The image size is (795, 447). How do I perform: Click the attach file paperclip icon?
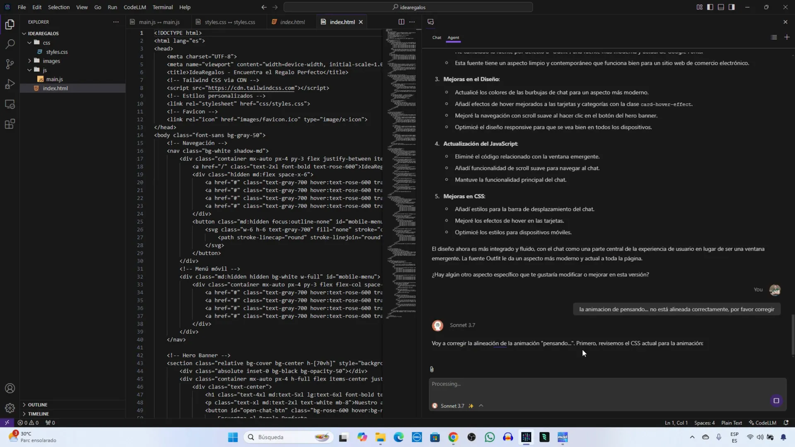pyautogui.click(x=432, y=369)
